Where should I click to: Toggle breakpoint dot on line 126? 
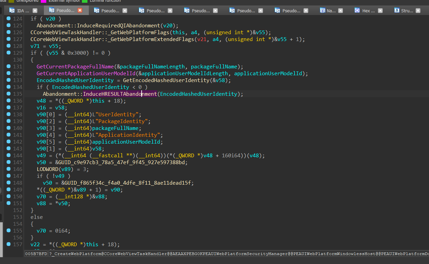point(9,32)
